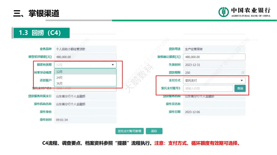Open the 额度有效期 dropdown arrow

pyautogui.click(x=113, y=65)
